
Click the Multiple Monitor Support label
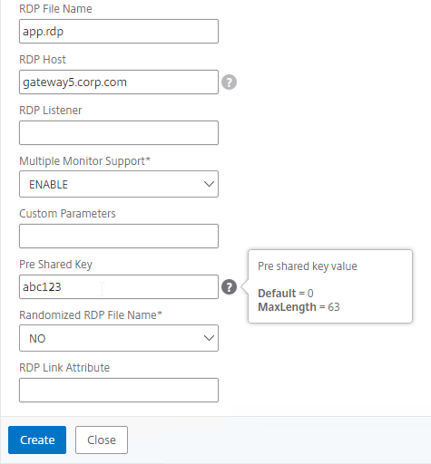tap(84, 161)
